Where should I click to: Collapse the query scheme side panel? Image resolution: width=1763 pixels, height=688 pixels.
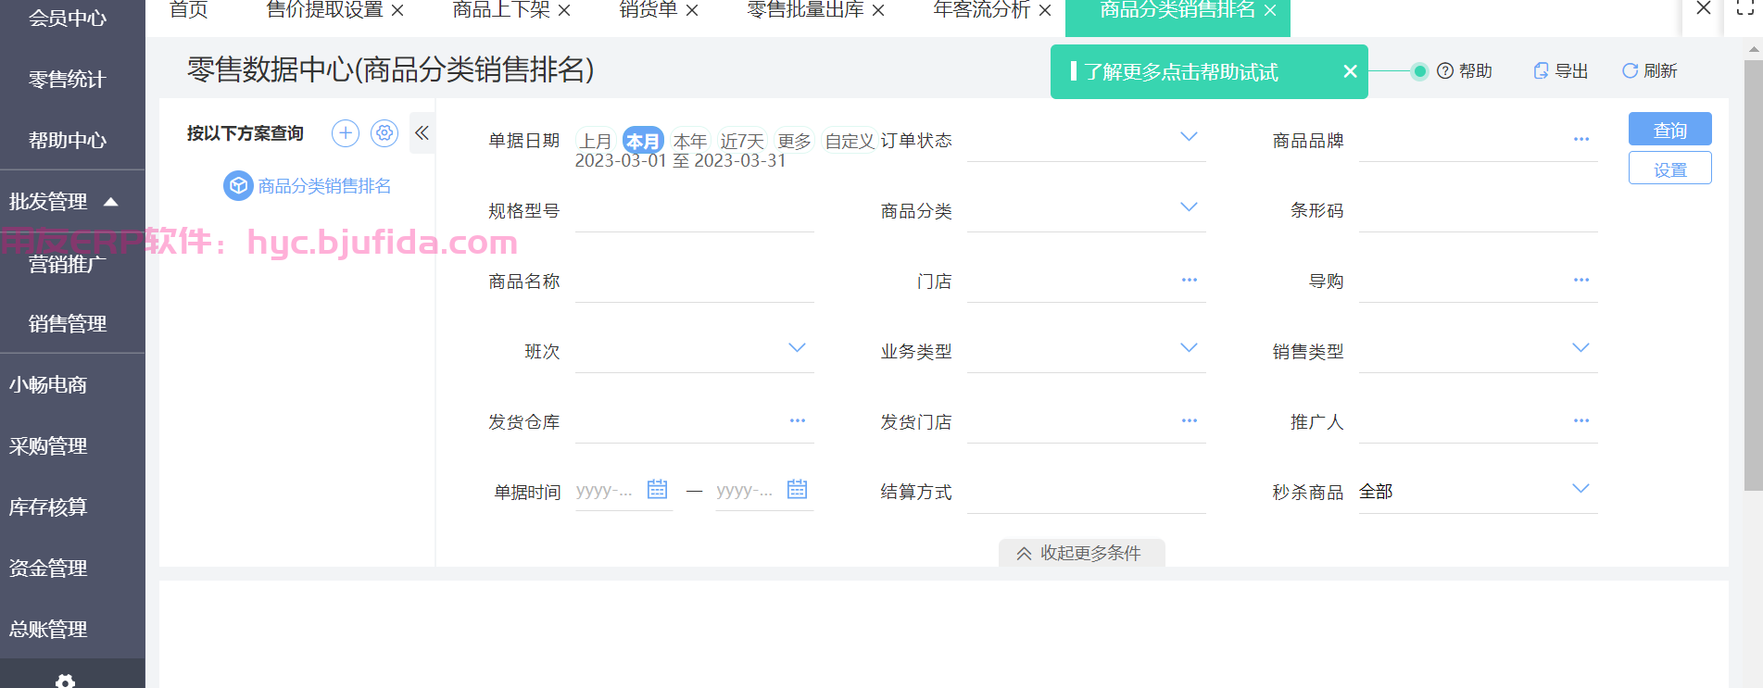pos(422,133)
